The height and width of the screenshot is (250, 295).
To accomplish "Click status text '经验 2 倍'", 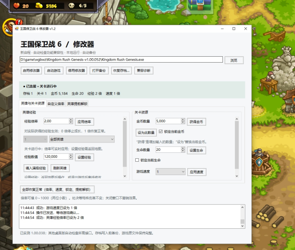I will pos(94,93).
